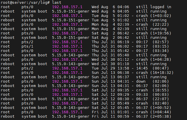Click session duration (00:03)

[x=161, y=95]
